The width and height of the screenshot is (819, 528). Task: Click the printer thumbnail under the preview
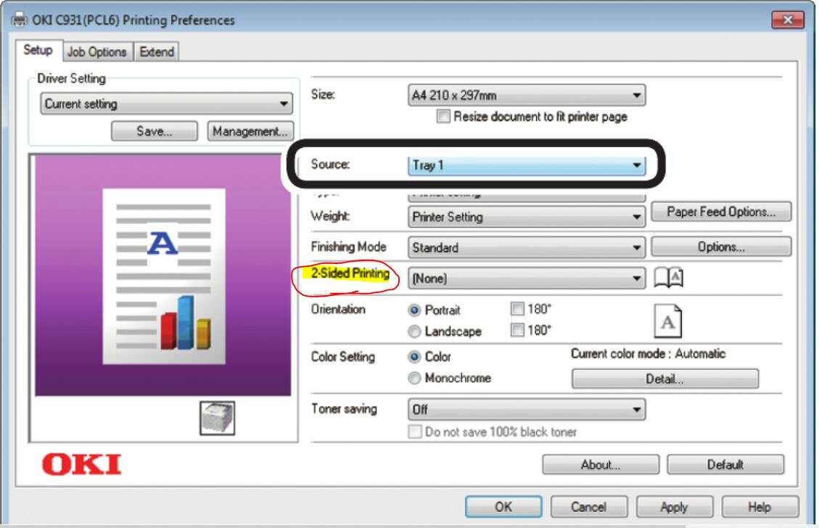[x=218, y=418]
